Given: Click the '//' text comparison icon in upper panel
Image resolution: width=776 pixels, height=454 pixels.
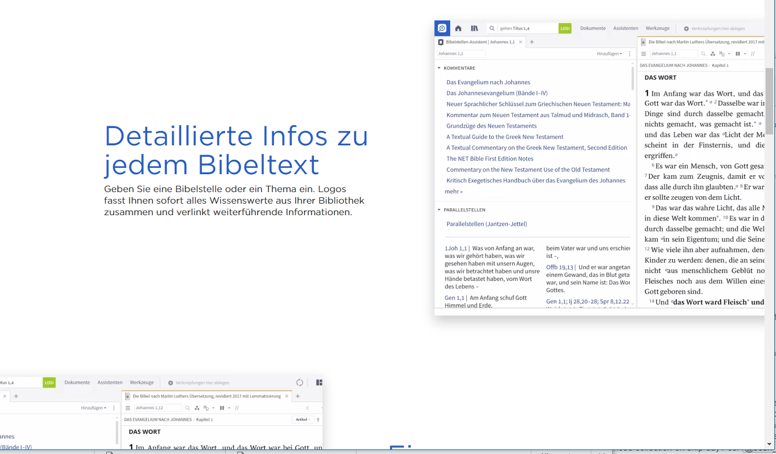Looking at the screenshot, I should pyautogui.click(x=753, y=54).
